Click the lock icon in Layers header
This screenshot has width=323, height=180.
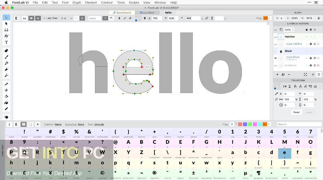[x=307, y=30]
